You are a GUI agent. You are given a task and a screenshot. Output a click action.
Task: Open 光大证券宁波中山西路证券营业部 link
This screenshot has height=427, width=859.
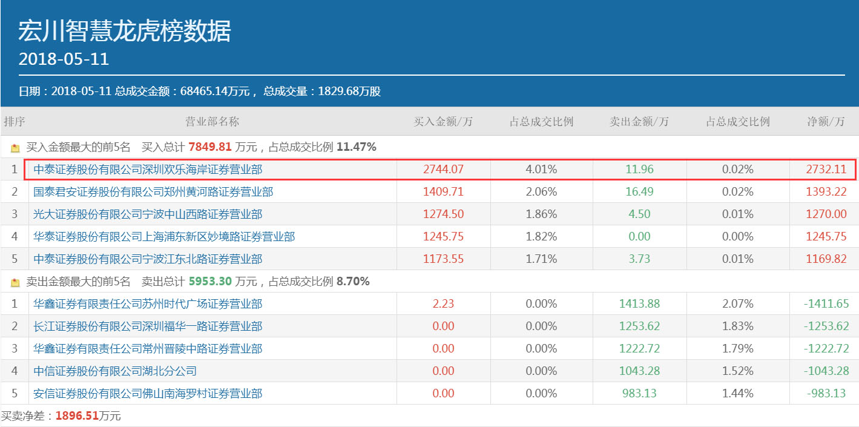coord(148,214)
